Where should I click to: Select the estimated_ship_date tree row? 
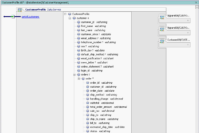[x=105, y=127]
